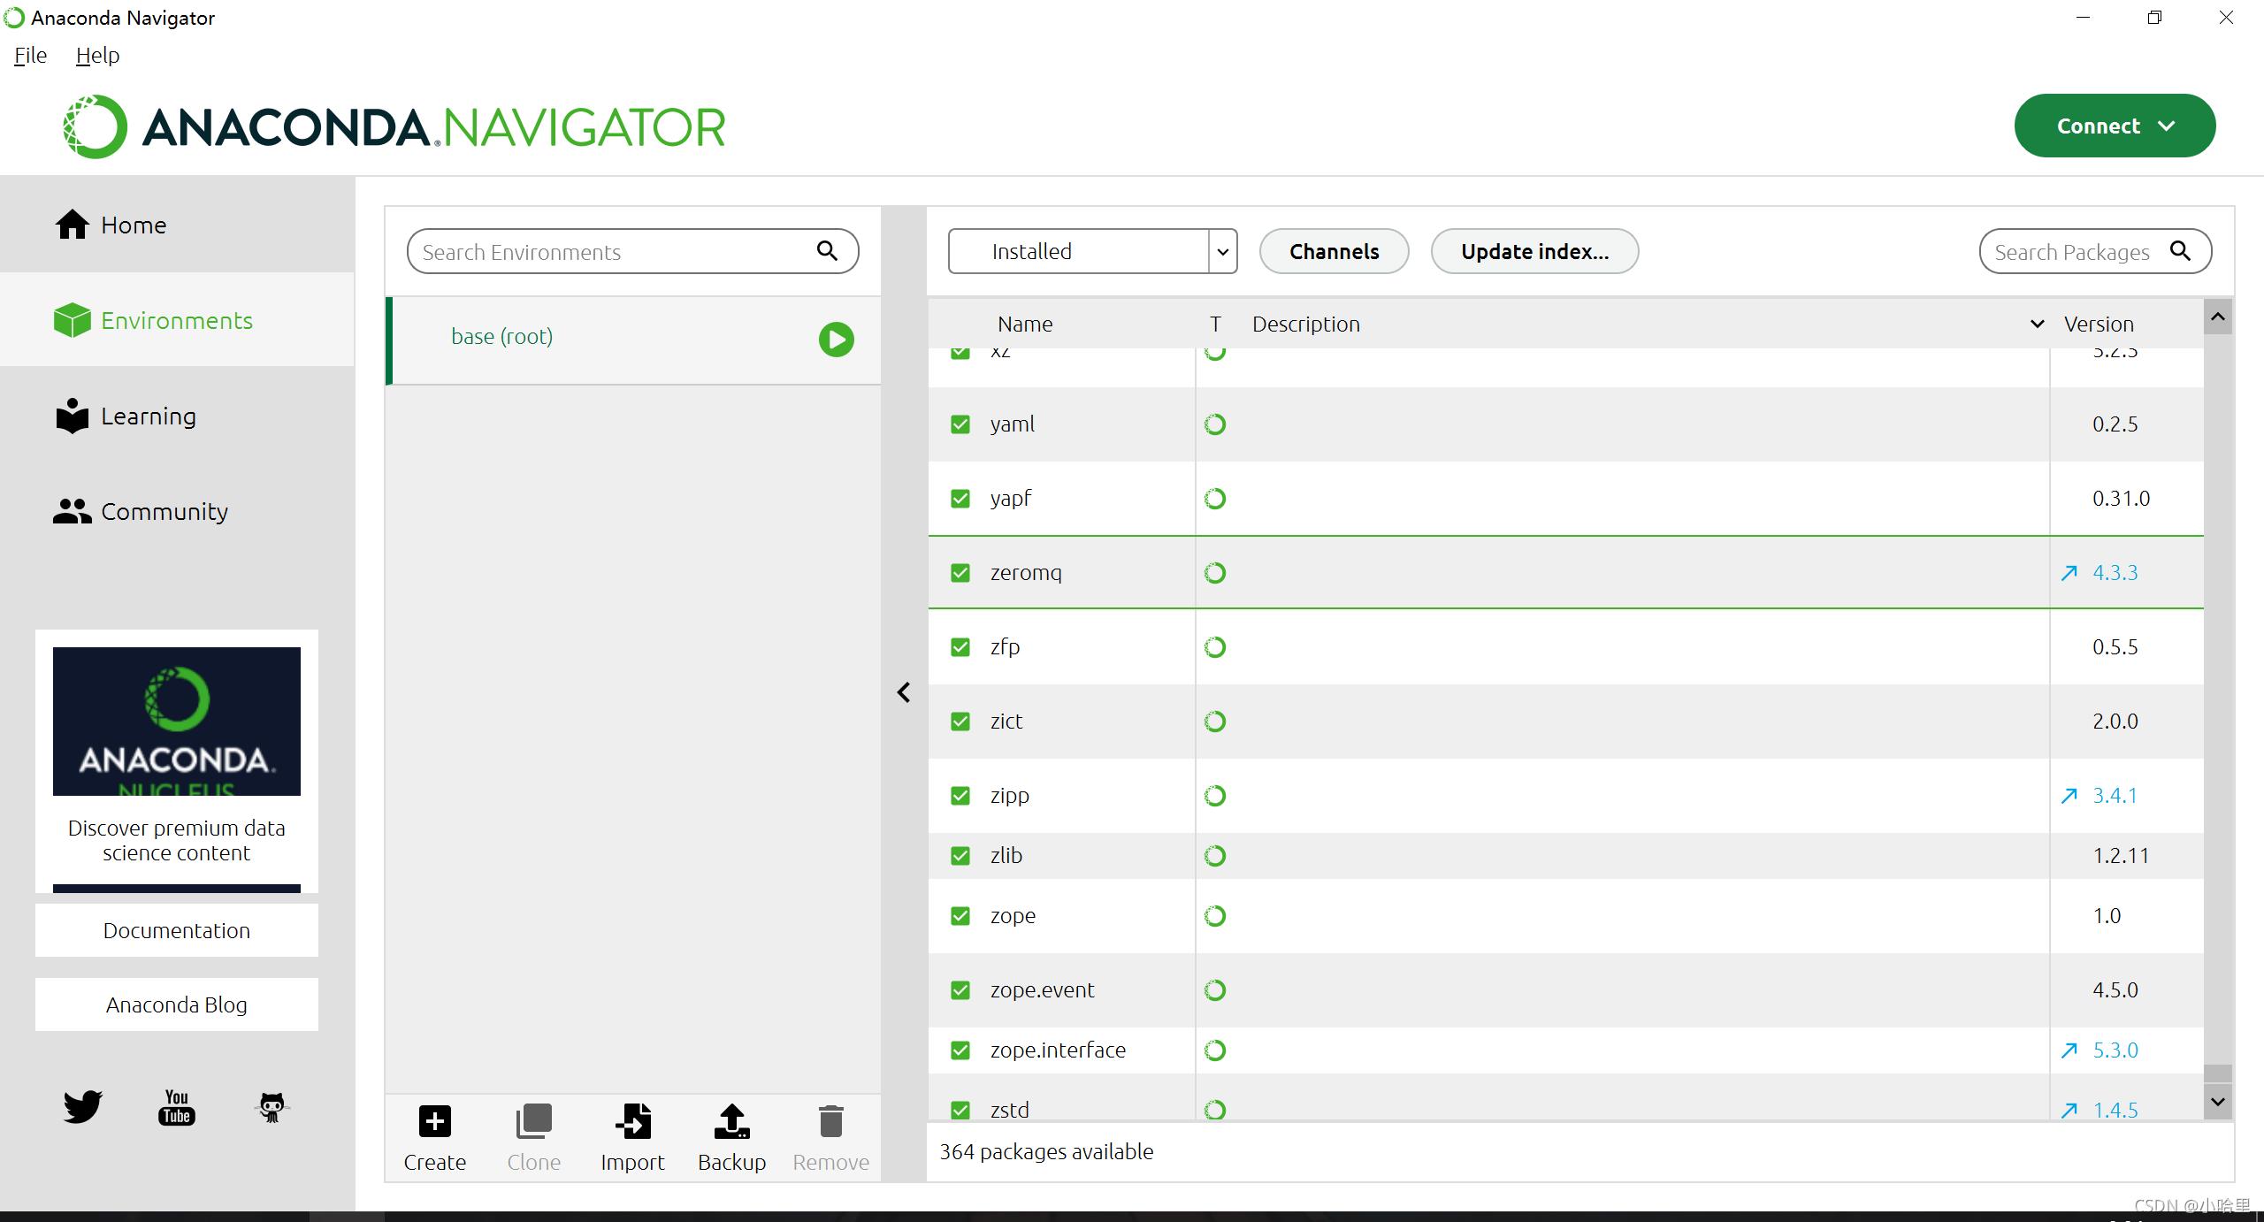
Task: Expand the Version column sort arrow
Action: (2038, 324)
